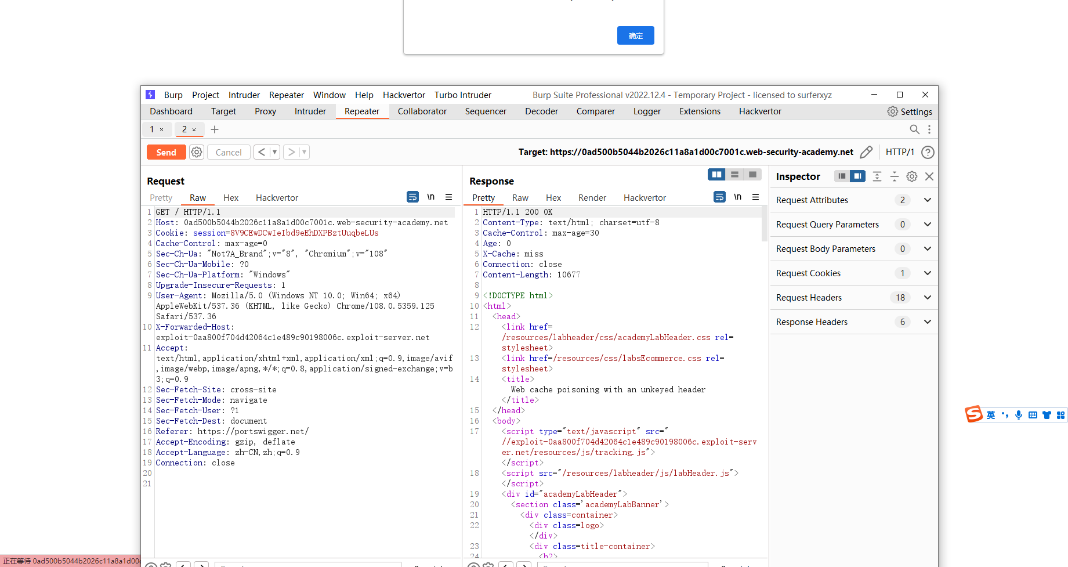
Task: Toggle the HTTP/1 protocol selector
Action: pos(900,152)
